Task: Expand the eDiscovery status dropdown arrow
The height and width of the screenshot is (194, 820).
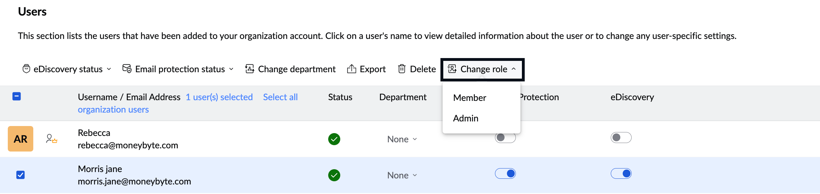Action: 109,69
